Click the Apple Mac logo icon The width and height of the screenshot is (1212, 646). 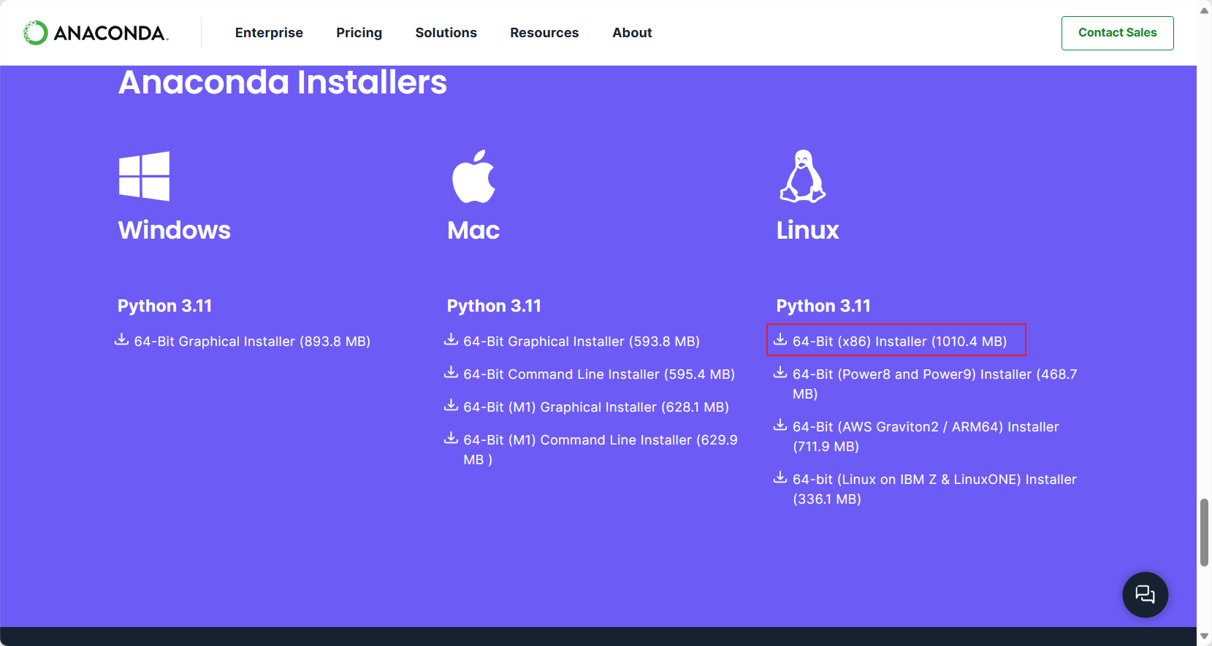pos(473,177)
